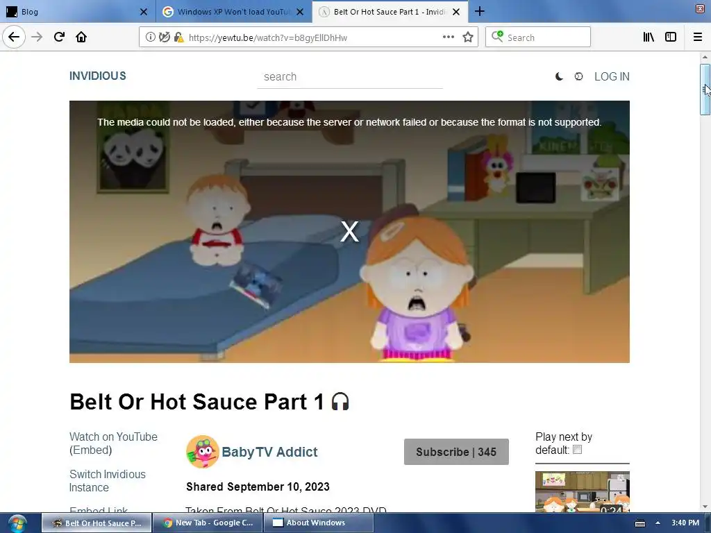The image size is (711, 533).
Task: Close the browser window
Action: [x=700, y=9]
